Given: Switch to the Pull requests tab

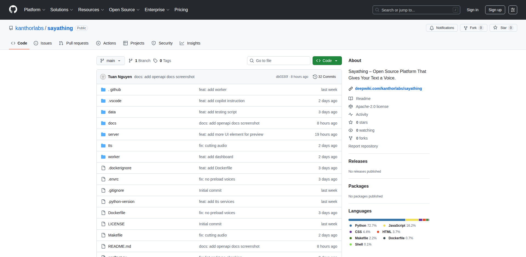Looking at the screenshot, I should (x=74, y=43).
